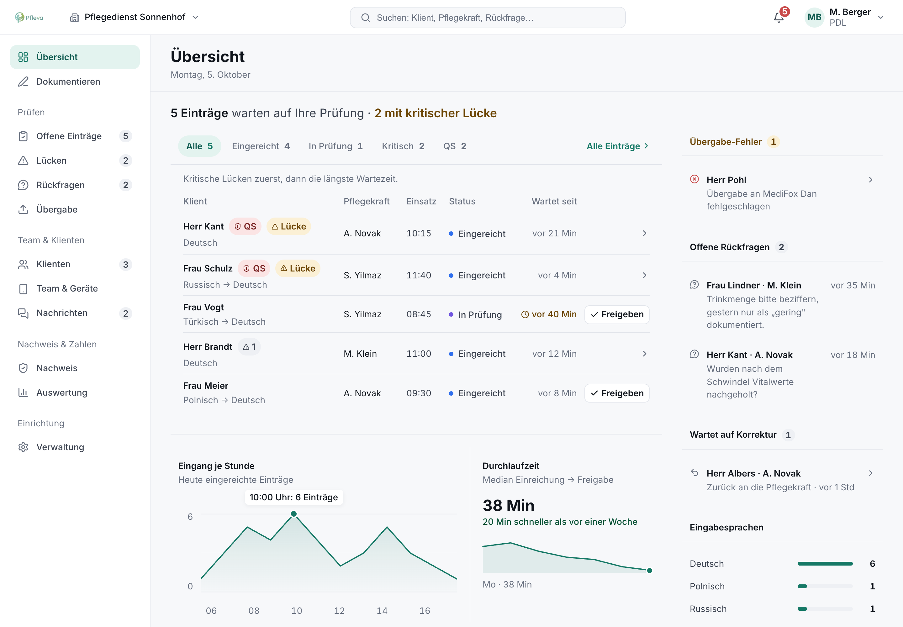
Task: Click the Auswertung chart icon
Action: point(23,393)
